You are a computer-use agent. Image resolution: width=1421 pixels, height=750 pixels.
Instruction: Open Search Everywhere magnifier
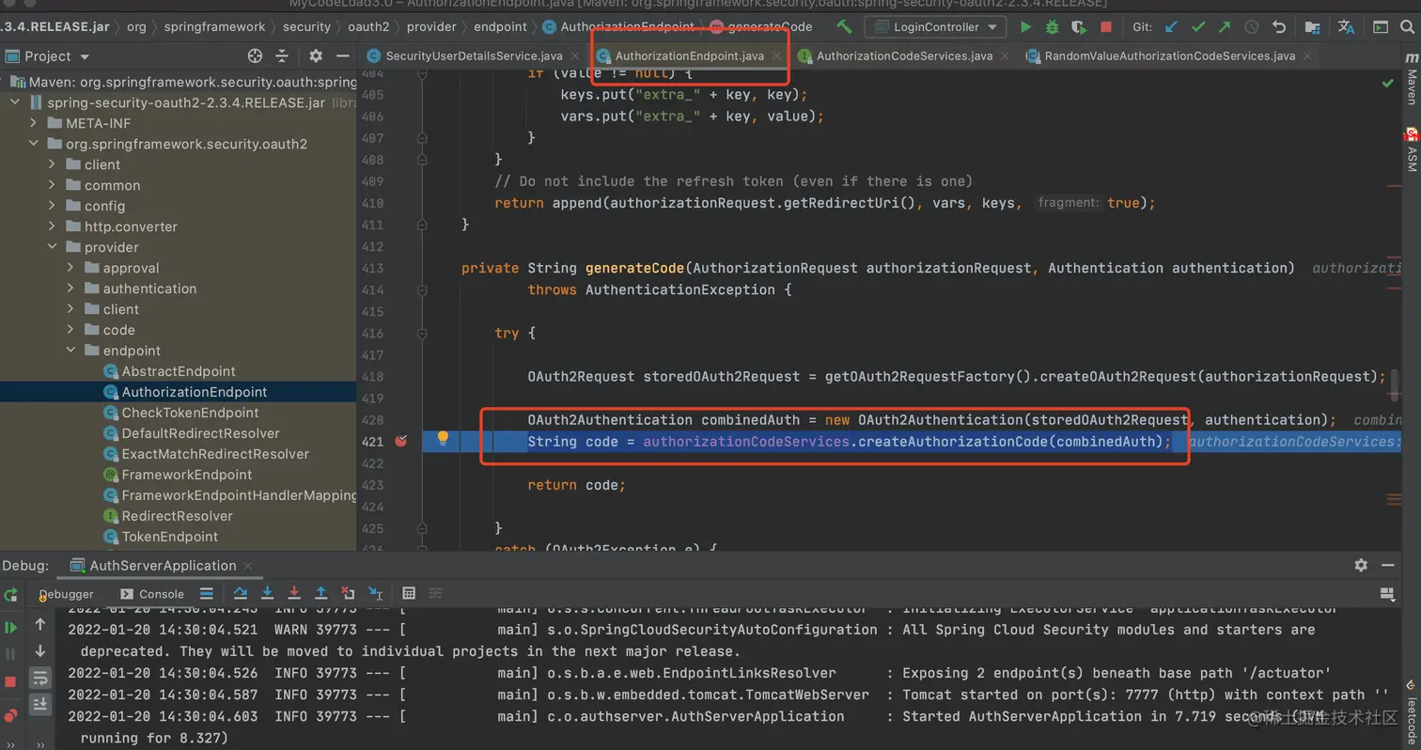click(x=1407, y=27)
